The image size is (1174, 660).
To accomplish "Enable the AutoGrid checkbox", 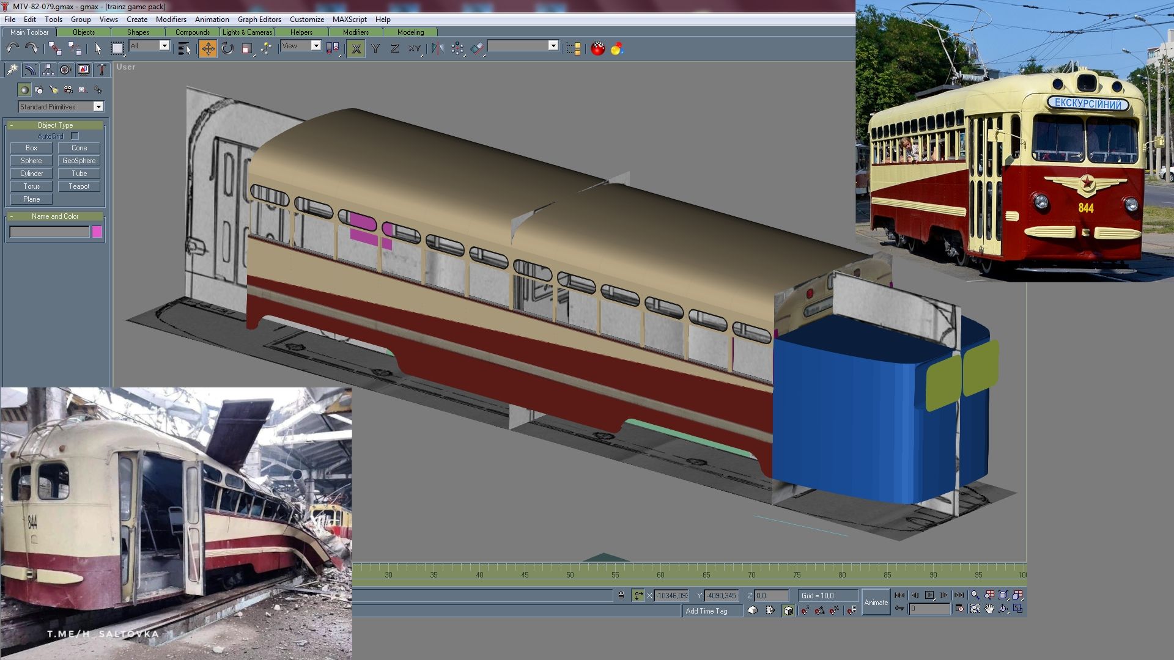I will point(75,136).
